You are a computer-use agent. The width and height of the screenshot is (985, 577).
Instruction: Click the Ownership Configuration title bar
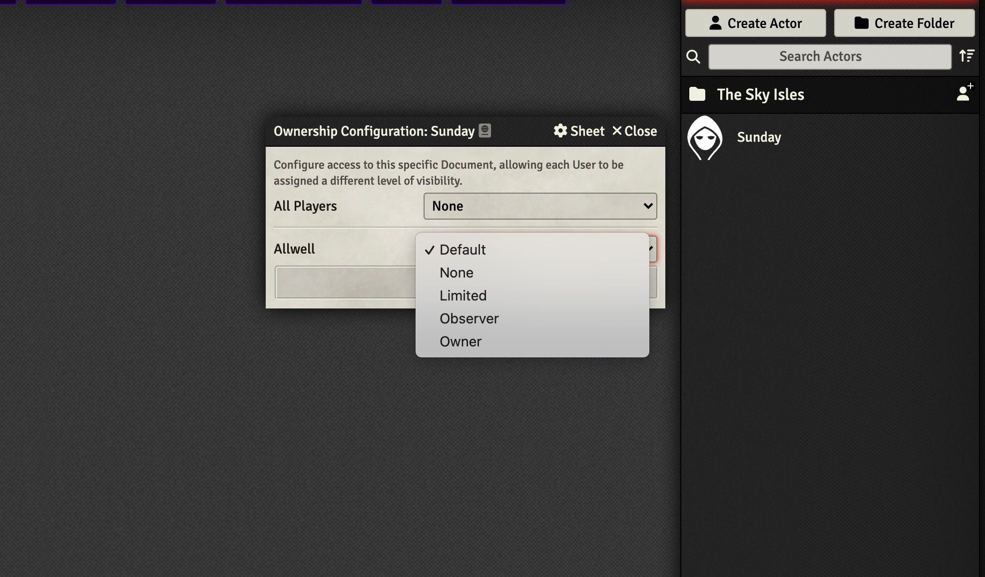point(374,131)
